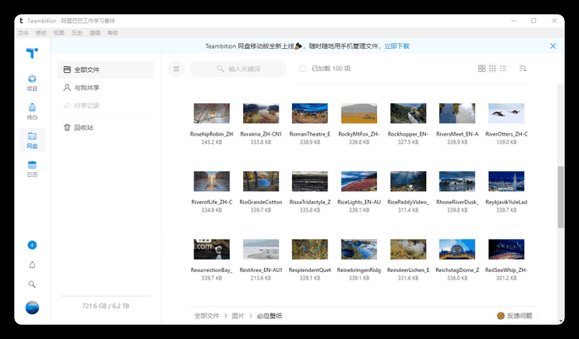The width and height of the screenshot is (579, 339).
Task: Select the RiverOtters_ZH-C thumbnail
Action: (x=506, y=113)
